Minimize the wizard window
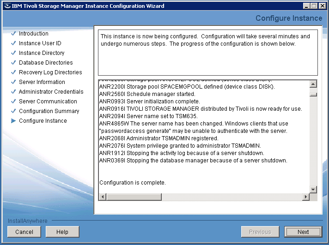329x245 pixels. (306, 6)
